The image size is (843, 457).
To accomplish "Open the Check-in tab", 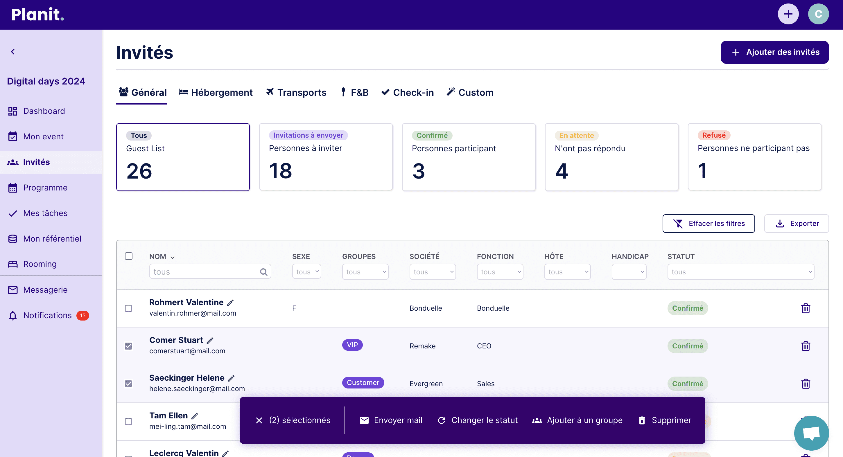I will (x=408, y=93).
